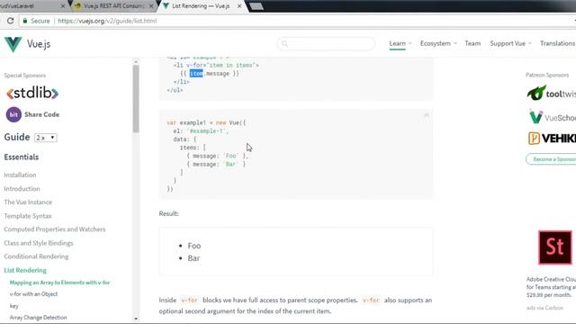
Task: Click the sidebar scrollbar thumb
Action: 136,99
